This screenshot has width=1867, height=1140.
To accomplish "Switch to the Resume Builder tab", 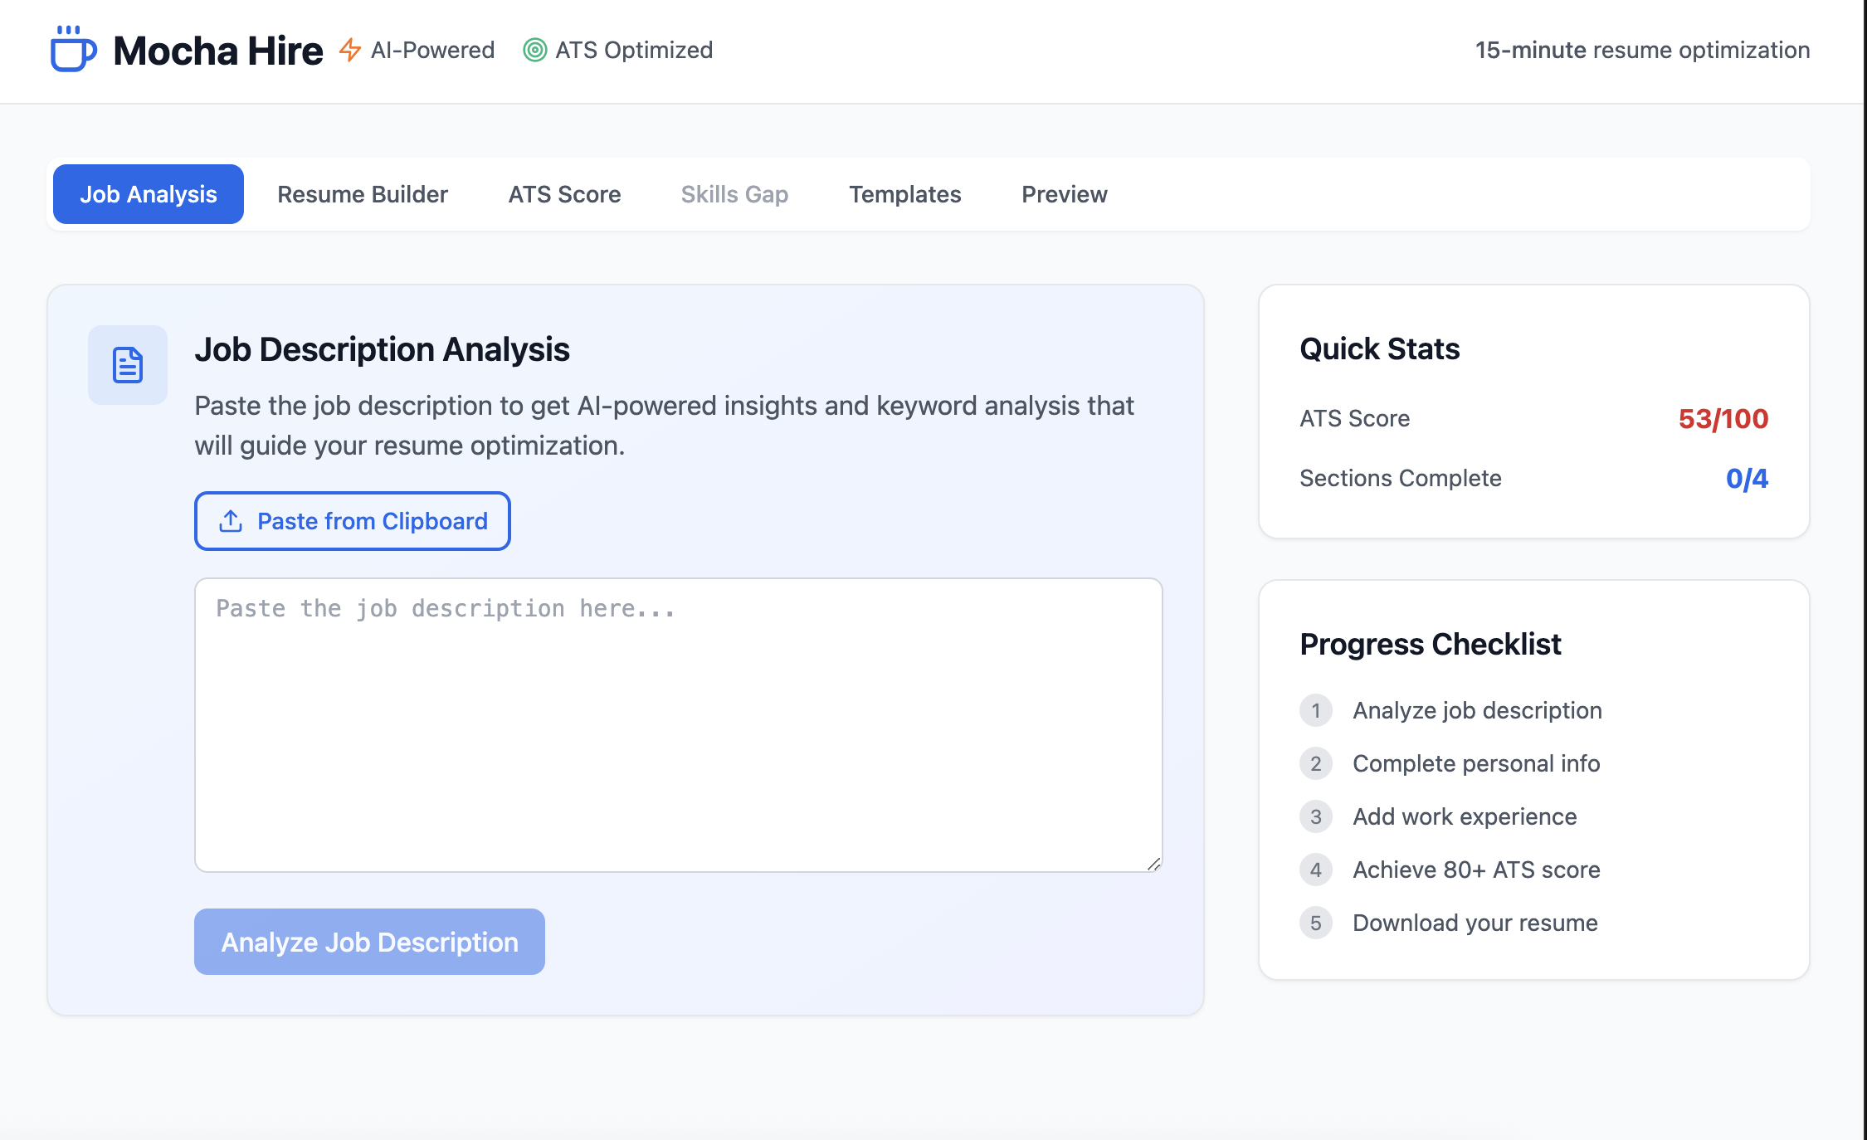I will pyautogui.click(x=363, y=194).
